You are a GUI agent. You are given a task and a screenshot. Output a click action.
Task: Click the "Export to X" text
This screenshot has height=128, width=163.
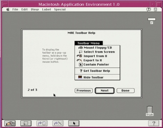93,60
